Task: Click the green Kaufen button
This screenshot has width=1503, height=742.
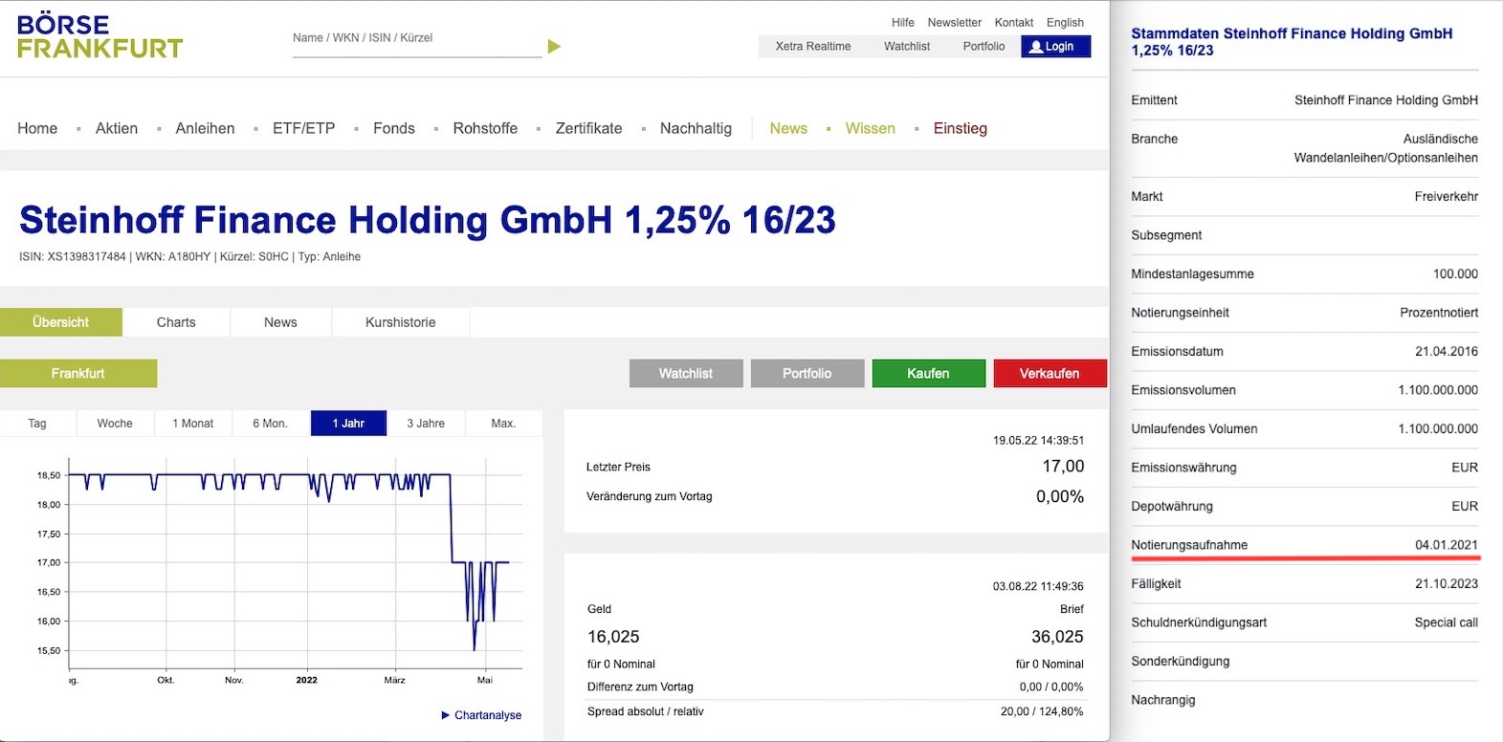Action: click(x=929, y=373)
